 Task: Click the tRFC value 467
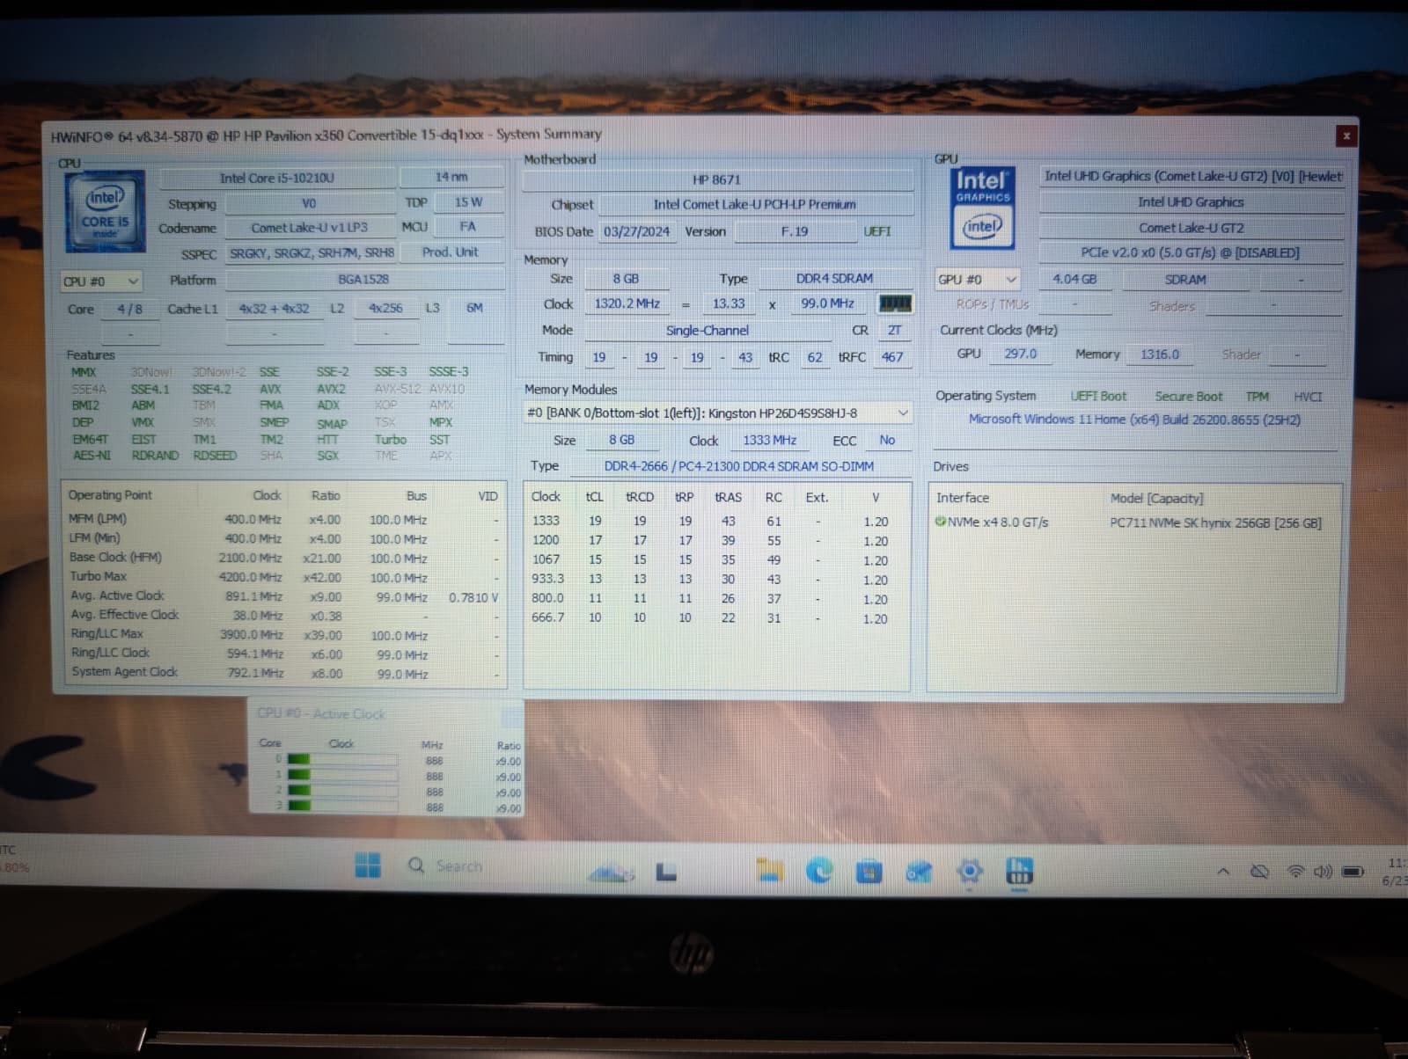892,357
